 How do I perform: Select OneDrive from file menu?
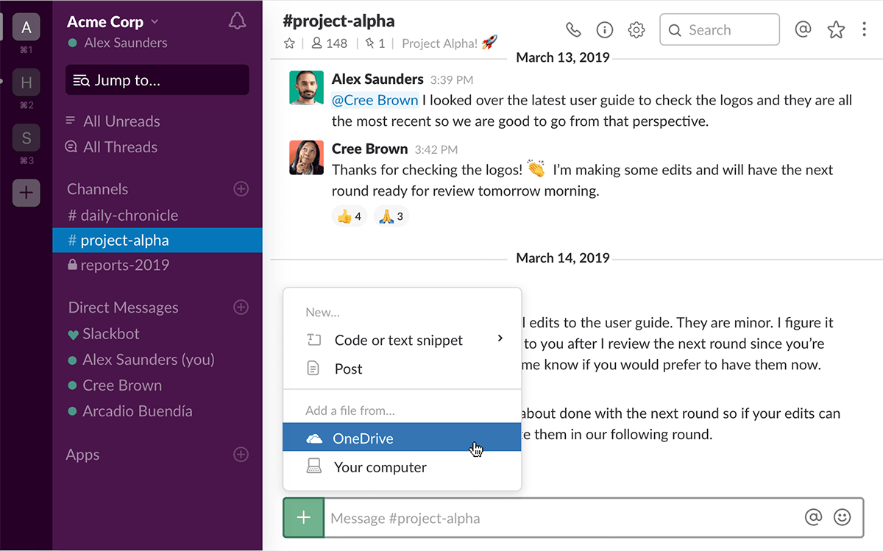(x=363, y=438)
